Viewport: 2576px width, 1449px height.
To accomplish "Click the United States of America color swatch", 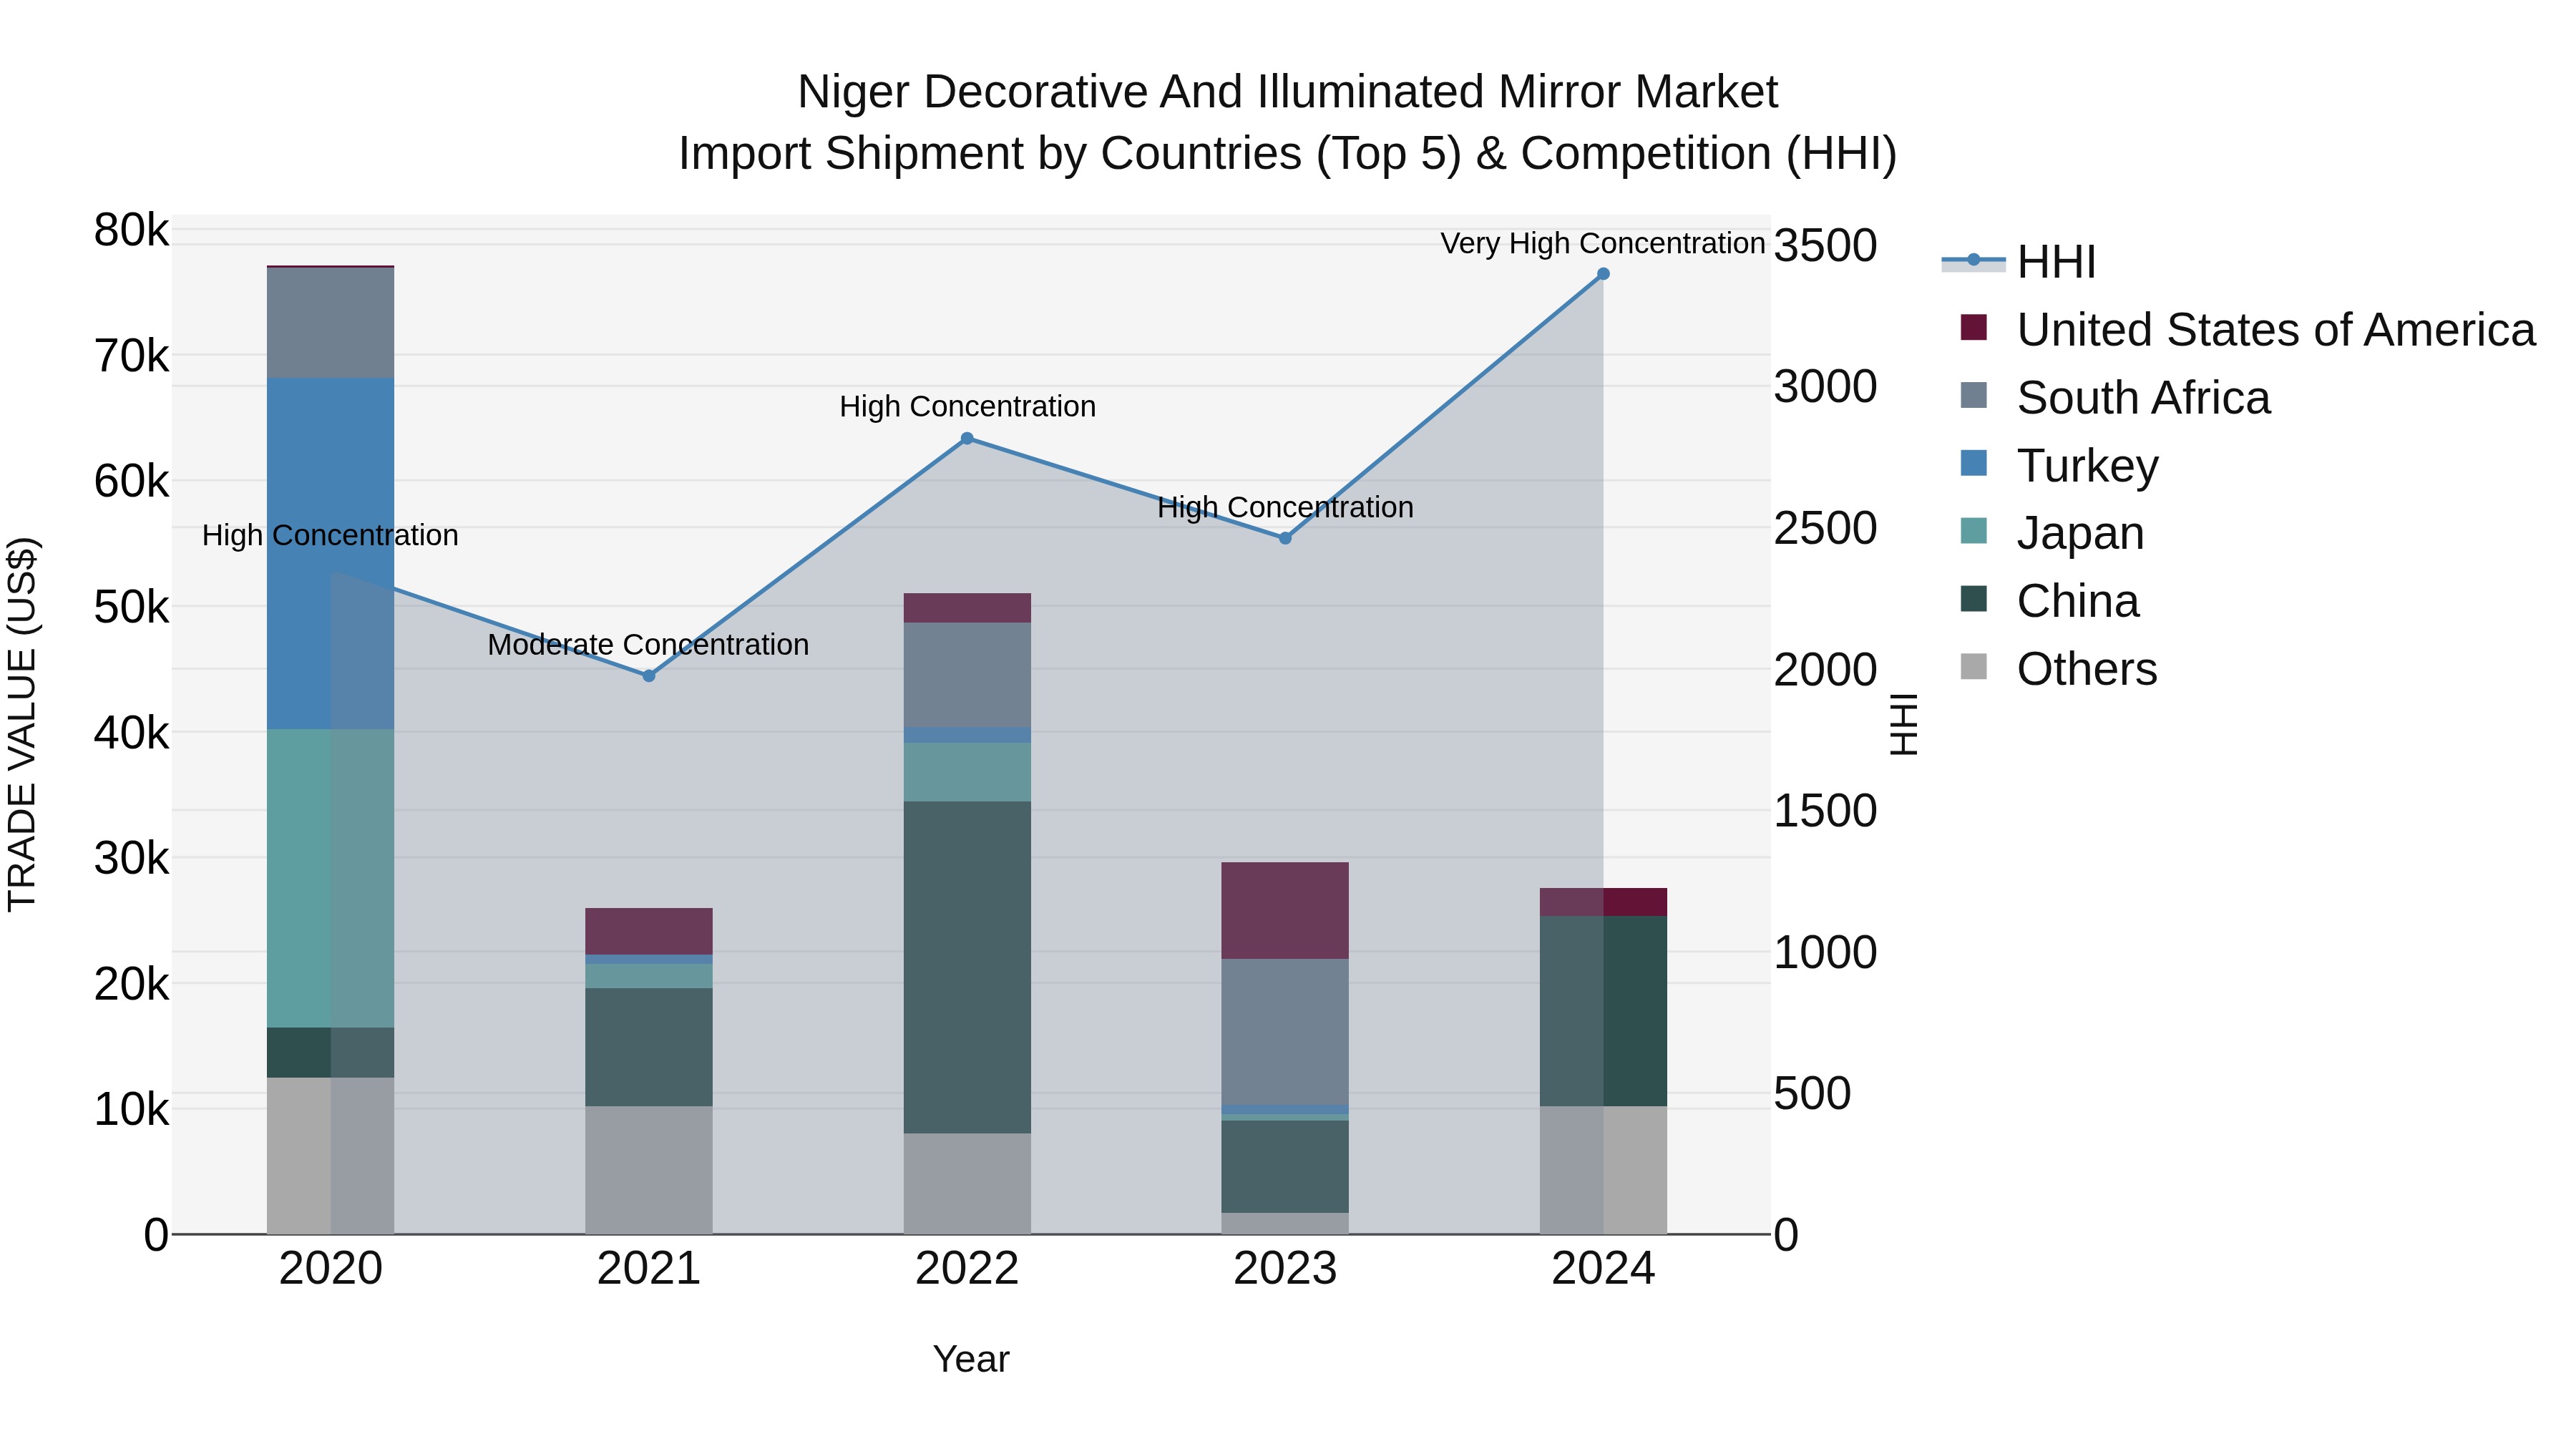I will (1974, 327).
